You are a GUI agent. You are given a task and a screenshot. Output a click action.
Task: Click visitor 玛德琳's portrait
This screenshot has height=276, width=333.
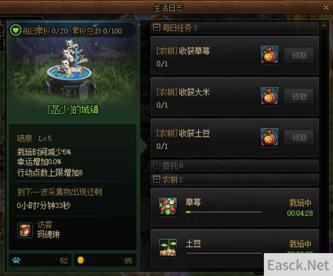[25, 230]
